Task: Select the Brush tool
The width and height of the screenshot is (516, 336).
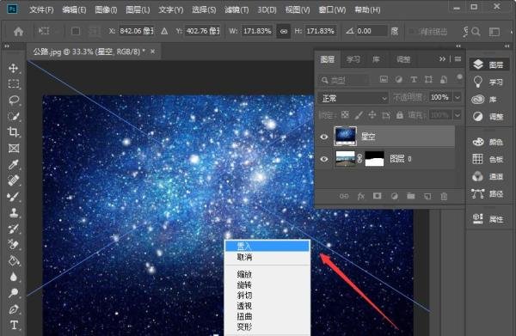Action: point(14,197)
